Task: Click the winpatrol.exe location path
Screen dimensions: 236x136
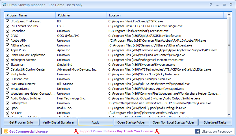Action: 149,84
